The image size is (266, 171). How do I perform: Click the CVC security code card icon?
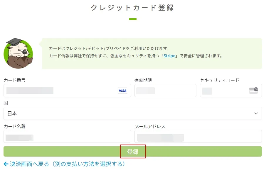[254, 90]
